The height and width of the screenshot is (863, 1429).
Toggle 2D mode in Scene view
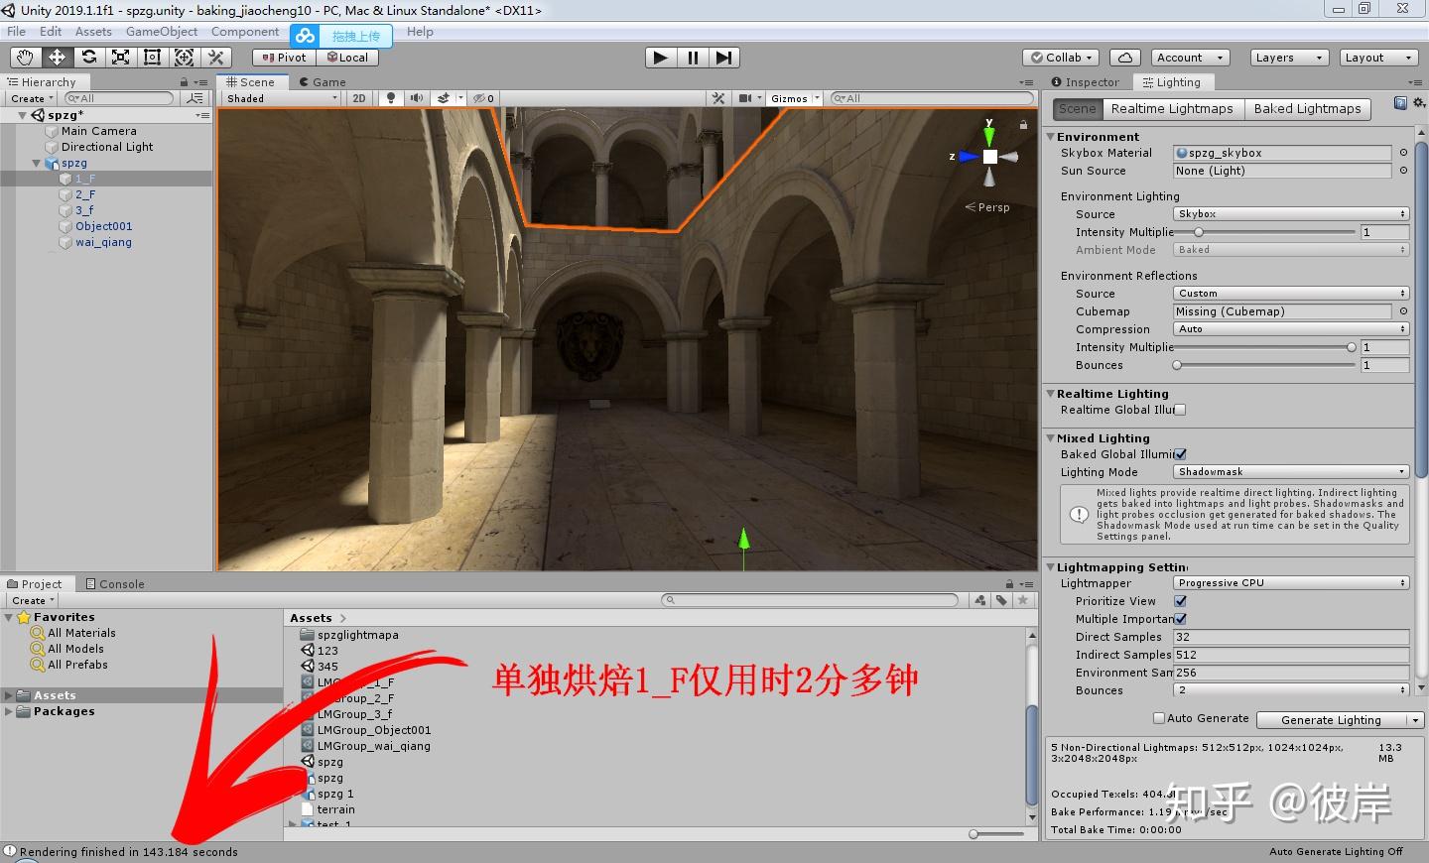359,98
